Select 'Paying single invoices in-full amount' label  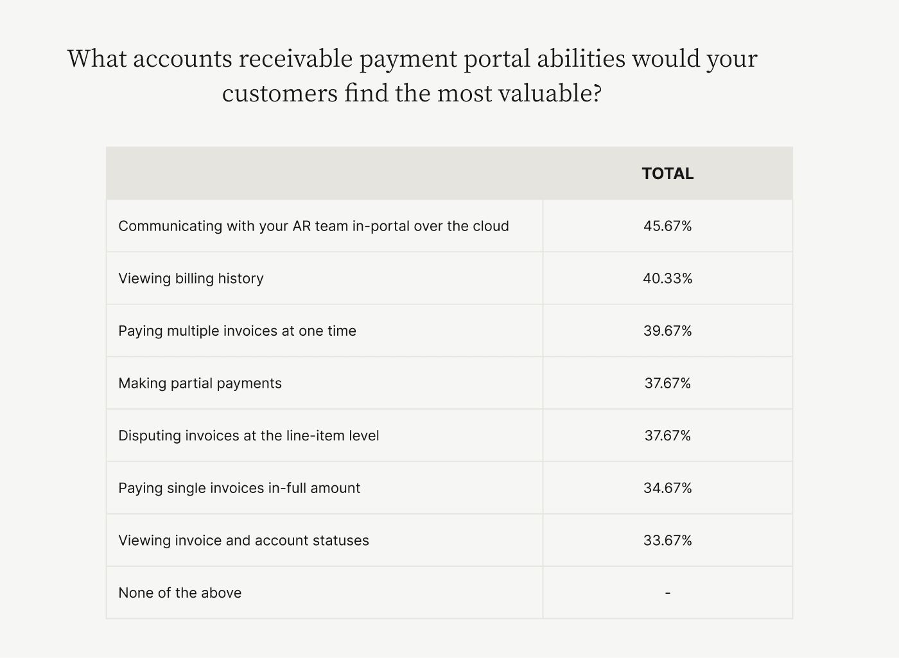coord(239,488)
